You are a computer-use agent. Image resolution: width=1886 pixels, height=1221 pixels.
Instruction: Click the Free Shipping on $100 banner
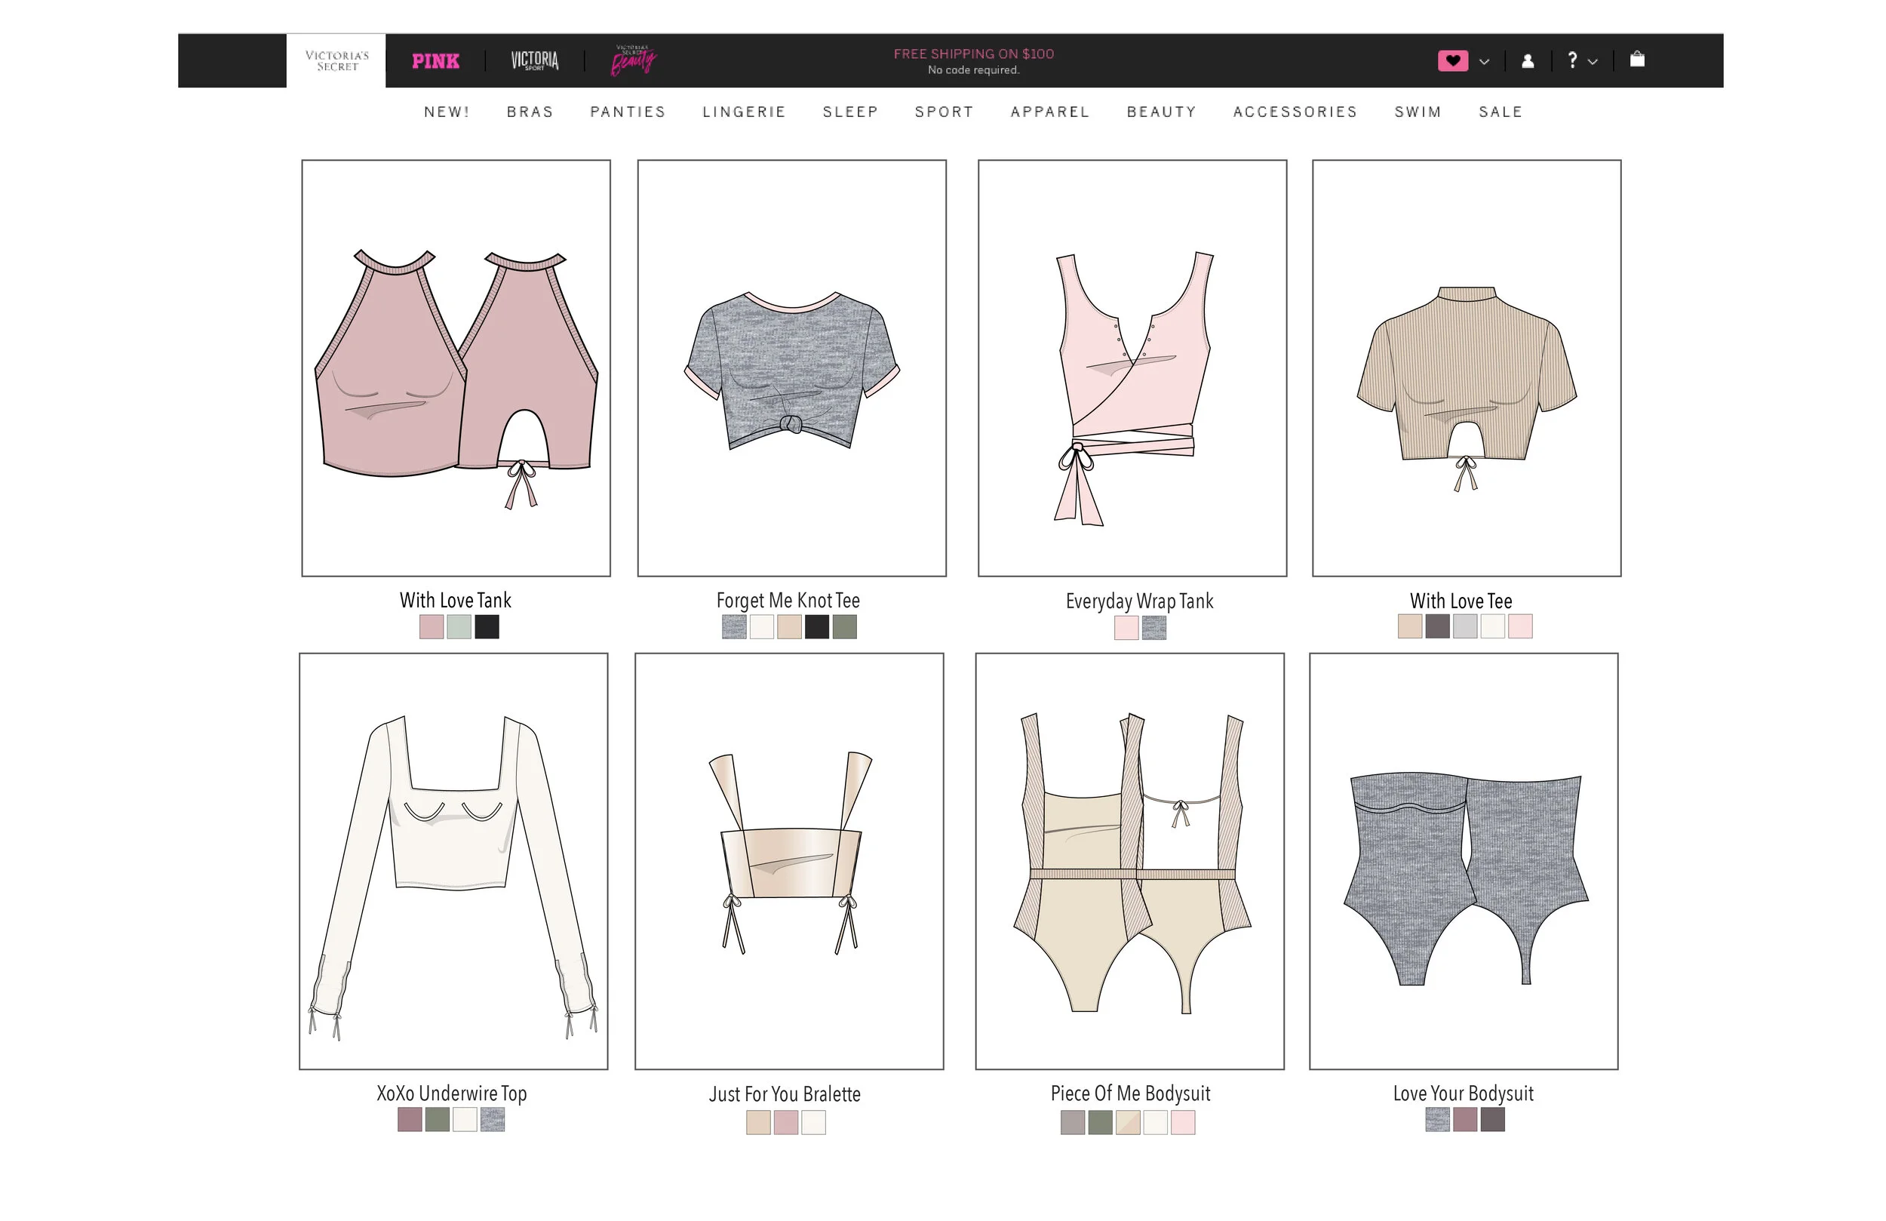point(973,61)
